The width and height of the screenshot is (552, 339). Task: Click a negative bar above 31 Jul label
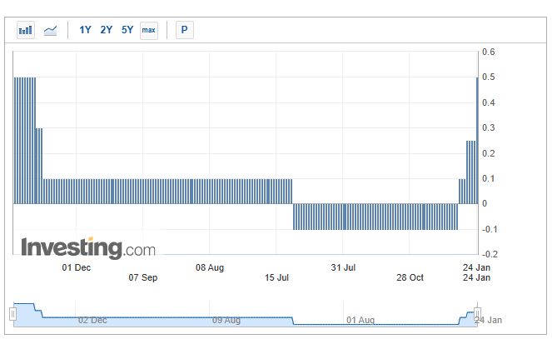[343, 217]
